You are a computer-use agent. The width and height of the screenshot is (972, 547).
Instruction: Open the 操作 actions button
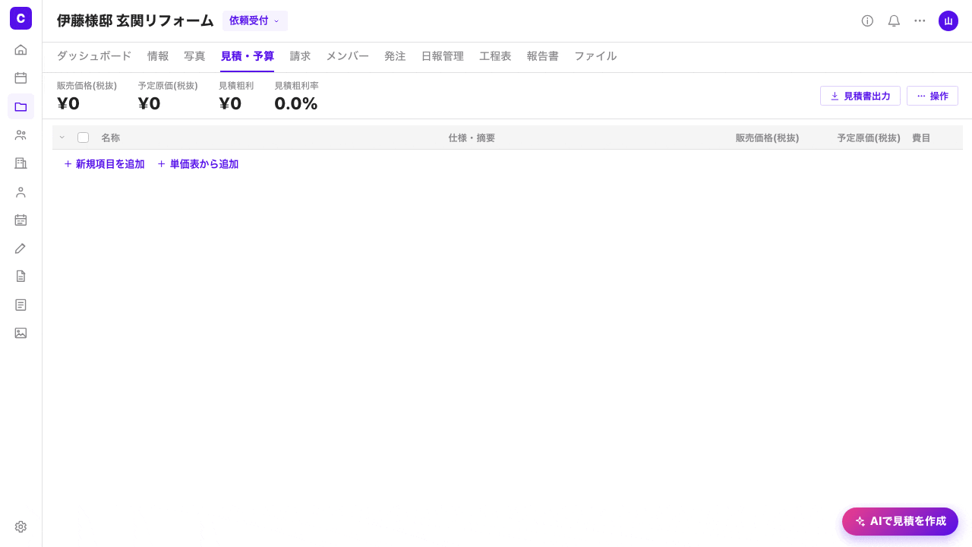[x=933, y=96]
